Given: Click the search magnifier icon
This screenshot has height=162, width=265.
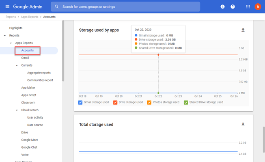Looking at the screenshot, I should pyautogui.click(x=56, y=6).
